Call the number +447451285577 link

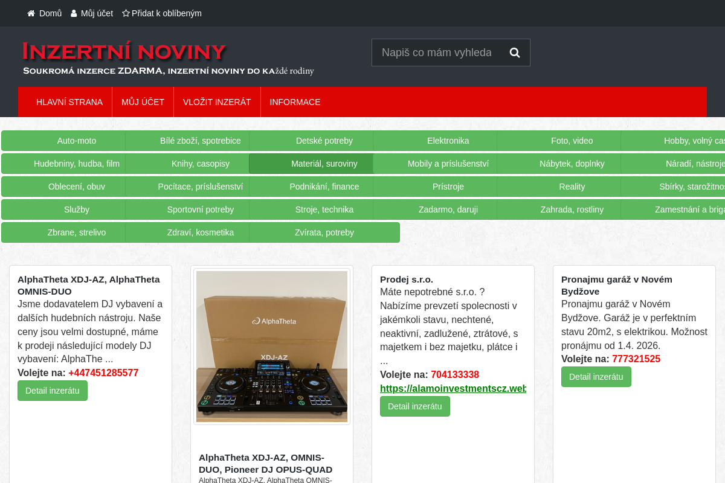(103, 373)
